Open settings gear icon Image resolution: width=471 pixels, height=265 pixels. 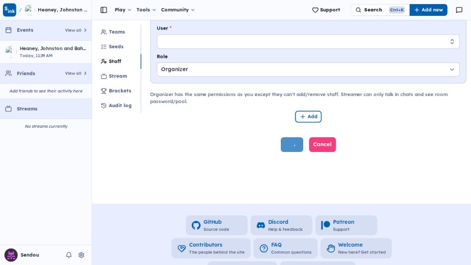81,255
